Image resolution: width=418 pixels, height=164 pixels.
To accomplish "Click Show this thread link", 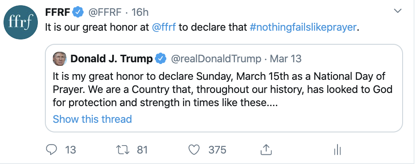I will [x=92, y=119].
